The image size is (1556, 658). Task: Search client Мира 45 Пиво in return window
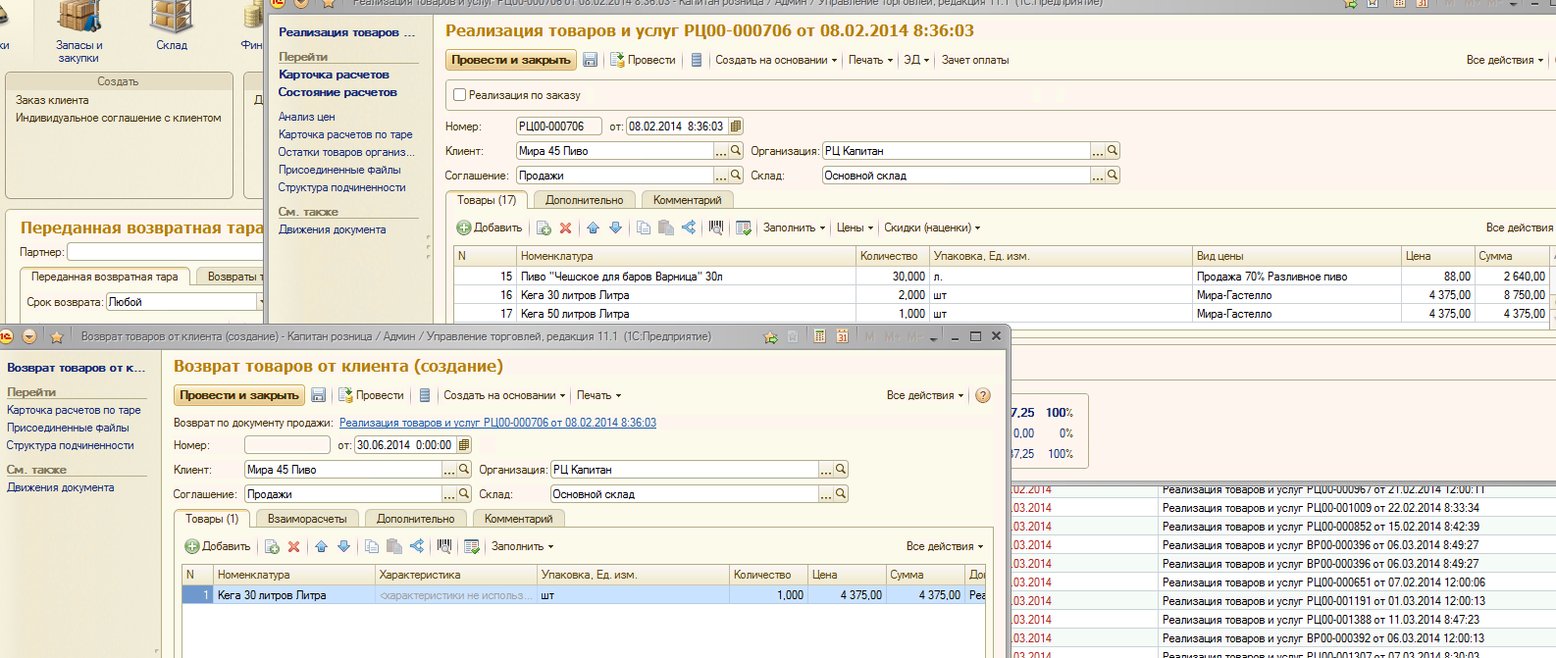(x=464, y=470)
